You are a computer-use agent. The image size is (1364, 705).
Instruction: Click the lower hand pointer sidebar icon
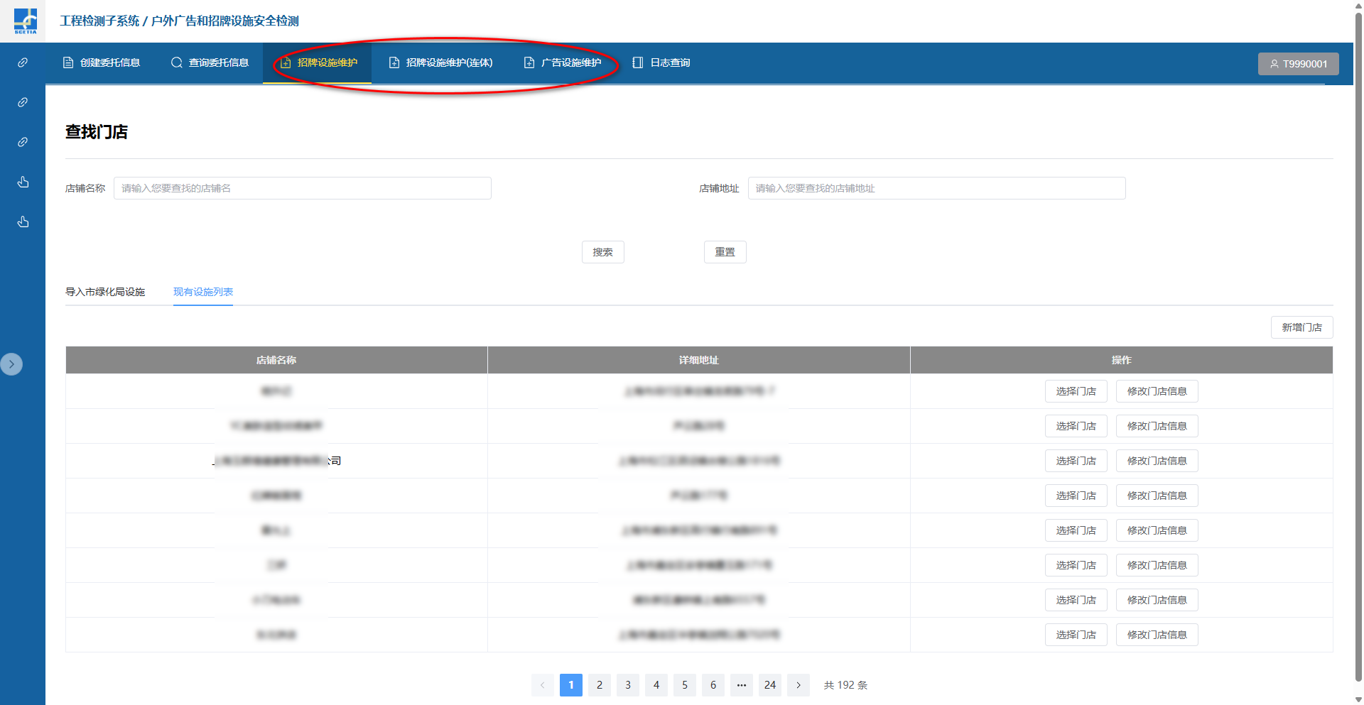coord(23,222)
